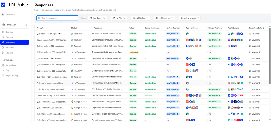The height and width of the screenshot is (123, 273).
Task: Click the No Results status badge
Action: coord(134,52)
